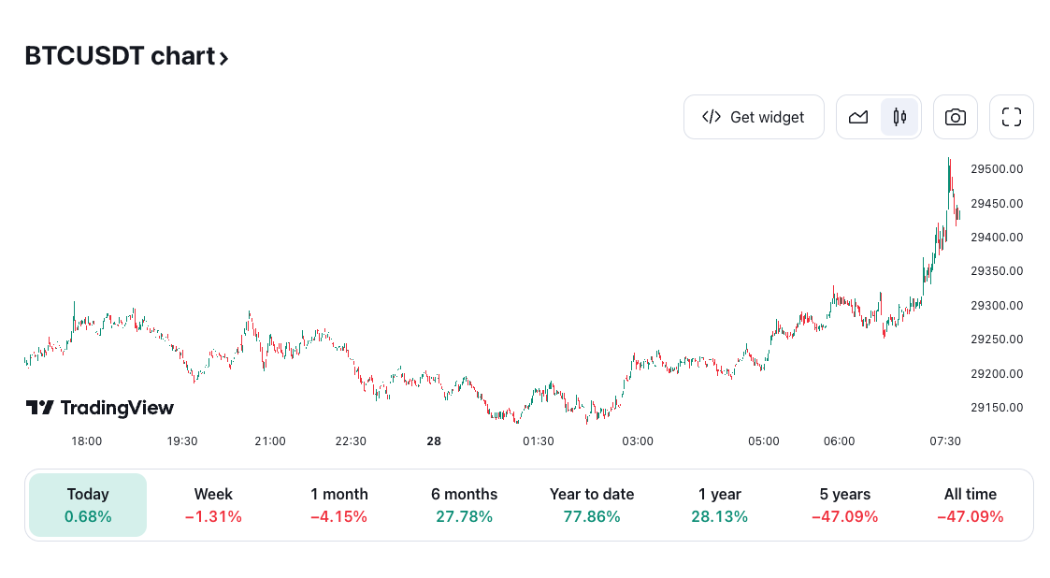Open the BTCUSDT chart heading link
Image resolution: width=1050 pixels, height=578 pixels.
coord(120,56)
